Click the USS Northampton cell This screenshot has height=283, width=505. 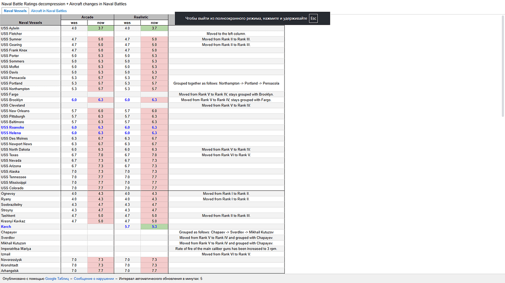[30, 89]
